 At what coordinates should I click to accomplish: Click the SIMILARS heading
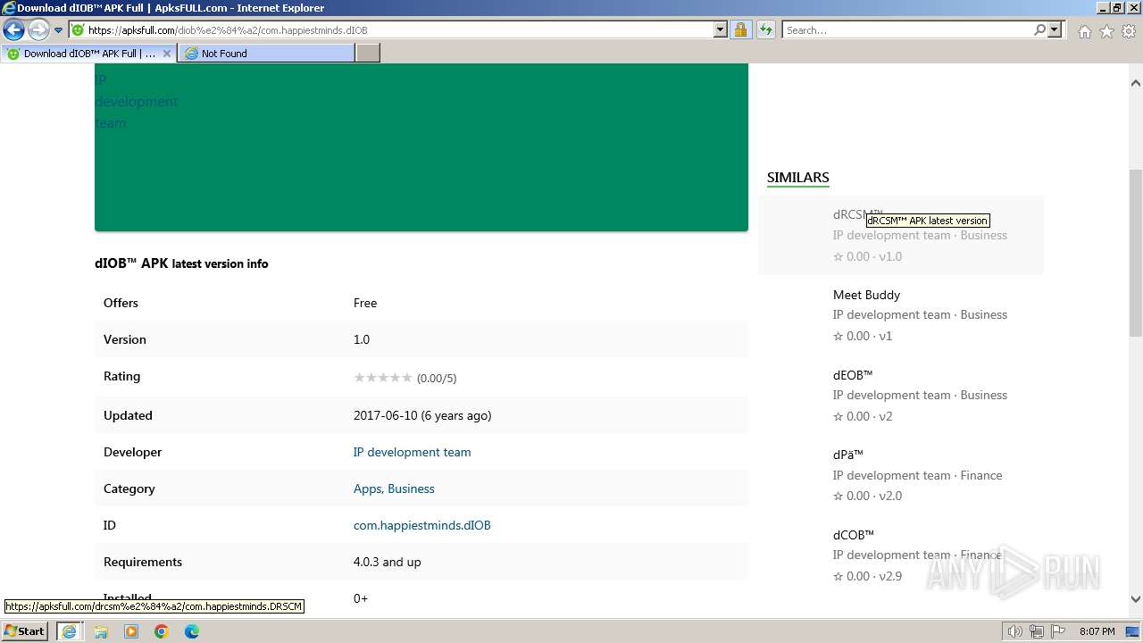pyautogui.click(x=798, y=177)
